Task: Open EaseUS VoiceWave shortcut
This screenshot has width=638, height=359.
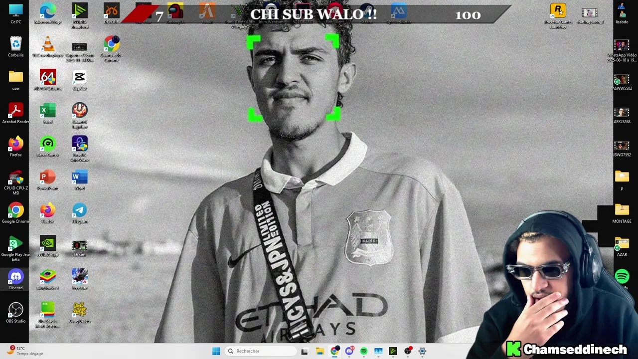Action: click(x=79, y=149)
